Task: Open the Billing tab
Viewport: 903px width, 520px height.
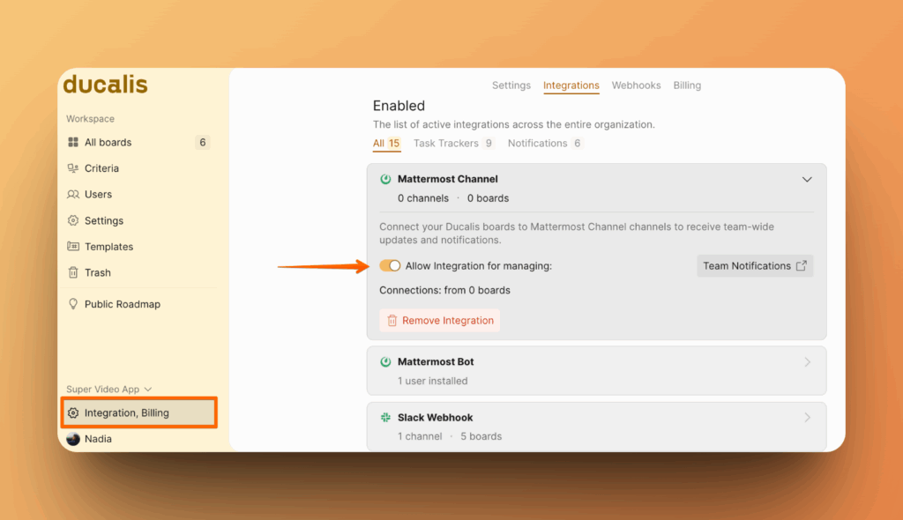Action: click(x=687, y=85)
